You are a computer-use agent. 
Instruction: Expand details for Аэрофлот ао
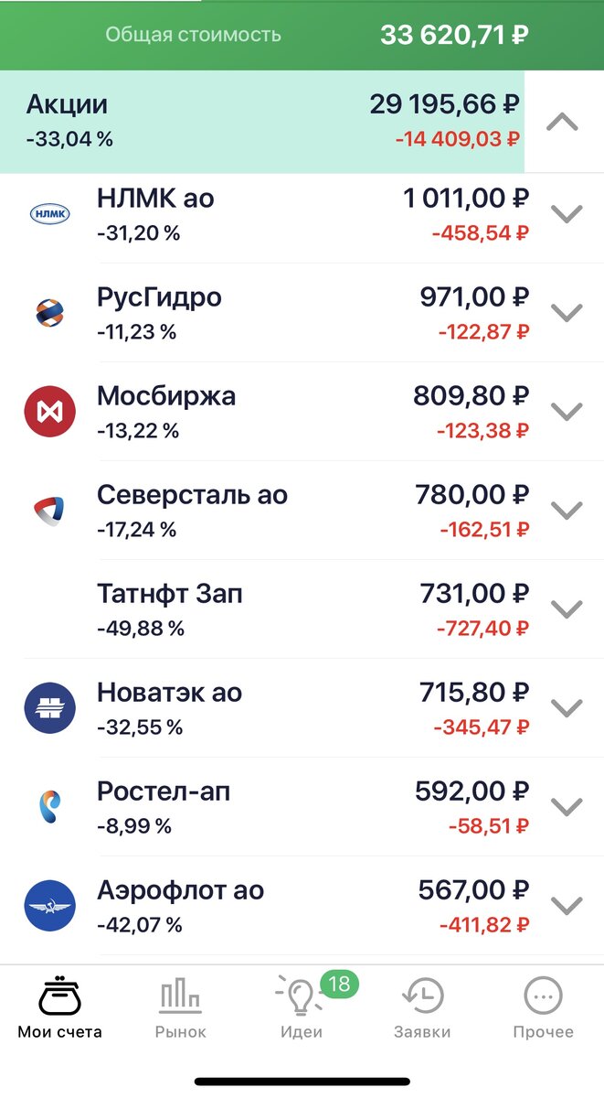(x=568, y=904)
